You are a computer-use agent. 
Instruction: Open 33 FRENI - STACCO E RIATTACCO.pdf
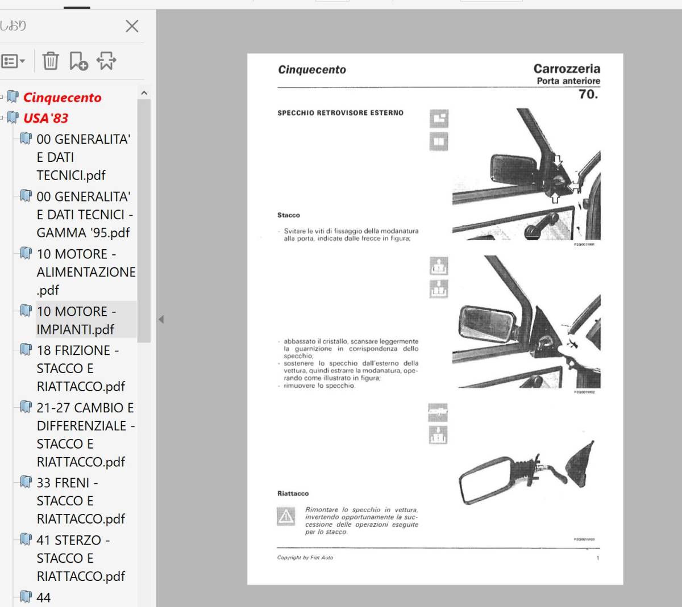coord(81,501)
